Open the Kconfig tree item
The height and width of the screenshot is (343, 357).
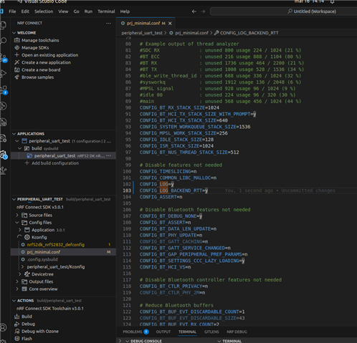coord(39,237)
